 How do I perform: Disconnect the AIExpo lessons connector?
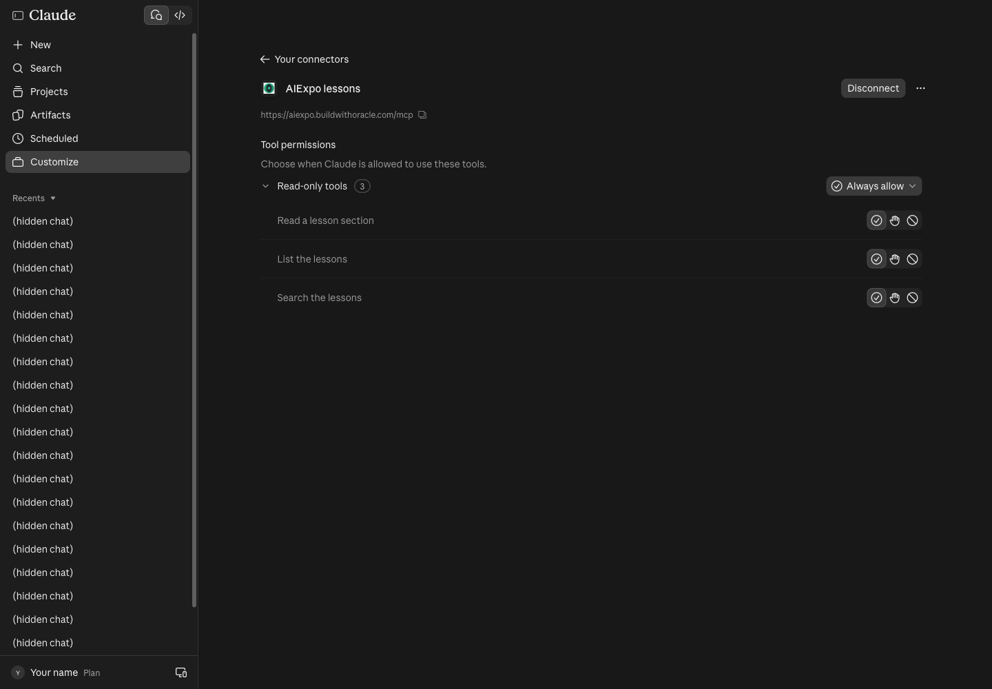click(873, 88)
